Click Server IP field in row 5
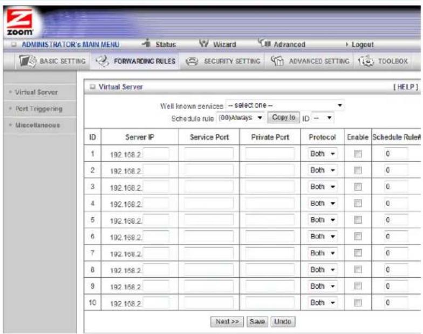This screenshot has height=334, width=423. click(x=156, y=221)
